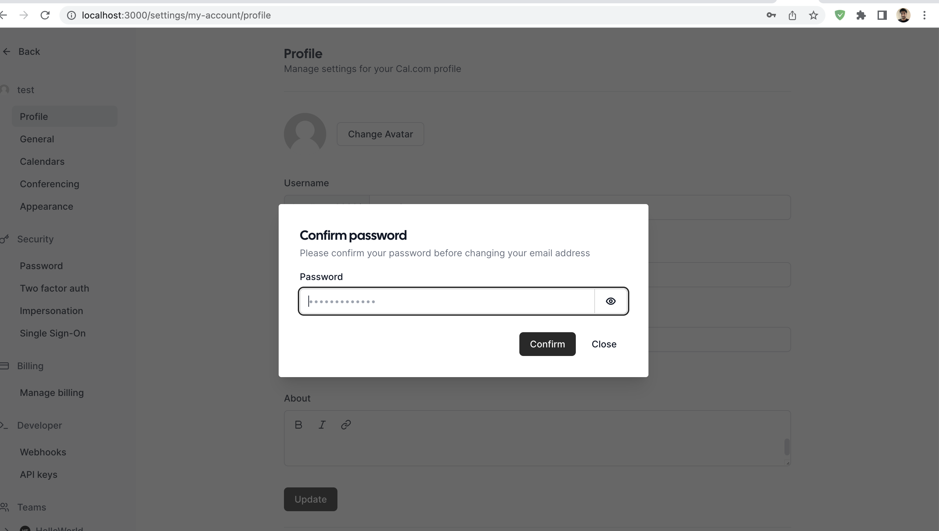The width and height of the screenshot is (939, 531).
Task: Click the Teams icon in the sidebar
Action: click(4, 507)
